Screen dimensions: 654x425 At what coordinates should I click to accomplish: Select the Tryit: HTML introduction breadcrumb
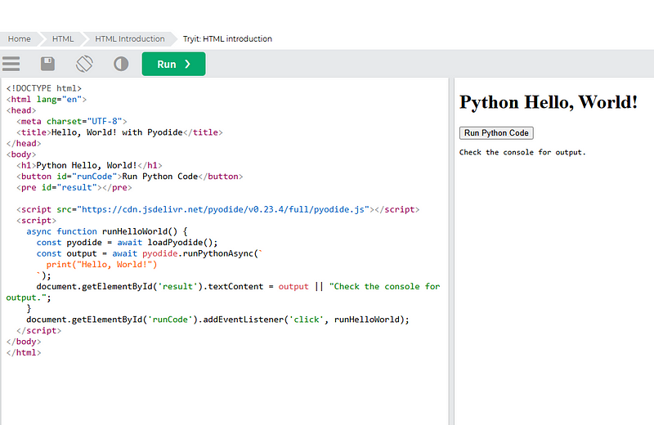[227, 38]
